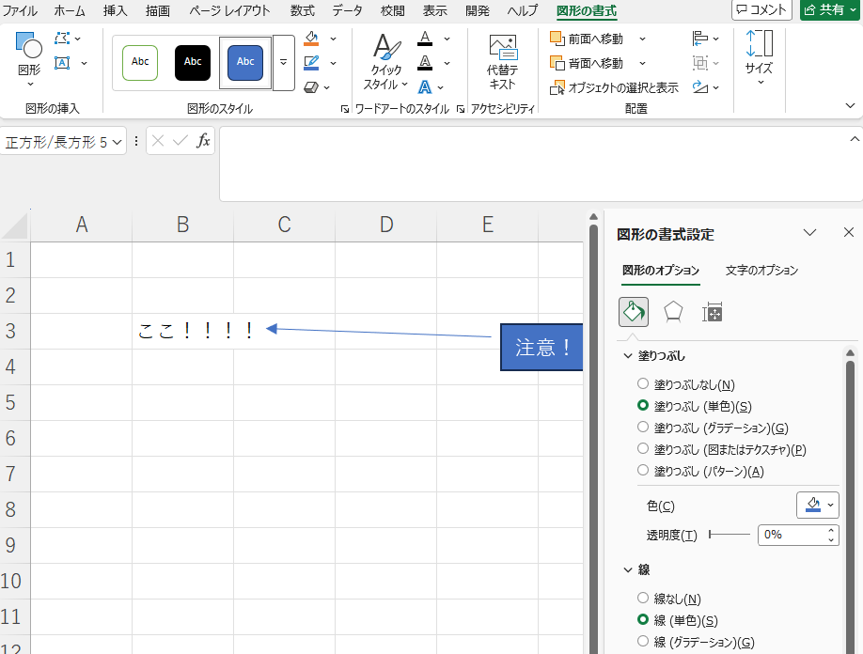Click the Rotate objects icon
This screenshot has width=863, height=654.
click(700, 86)
